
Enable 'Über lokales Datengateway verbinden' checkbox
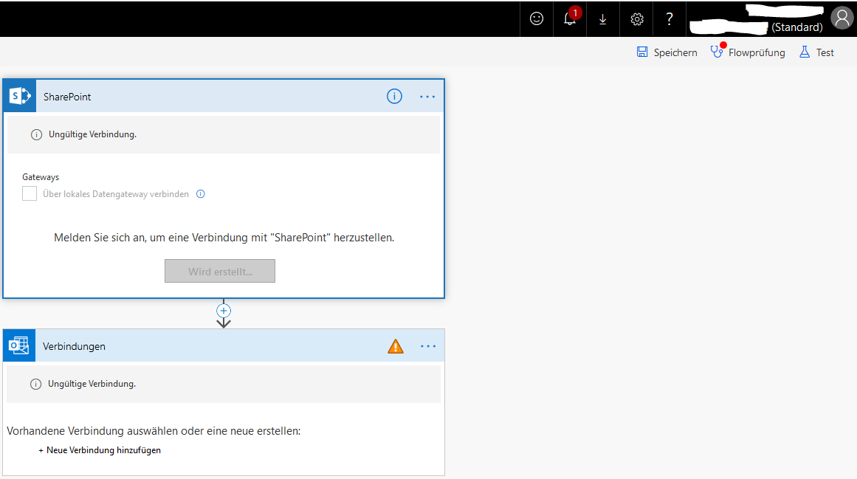click(x=30, y=193)
